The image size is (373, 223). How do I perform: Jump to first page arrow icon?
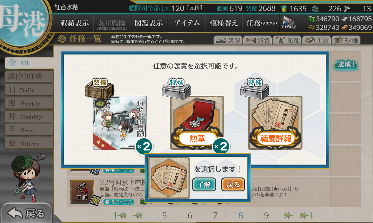pos(120,215)
